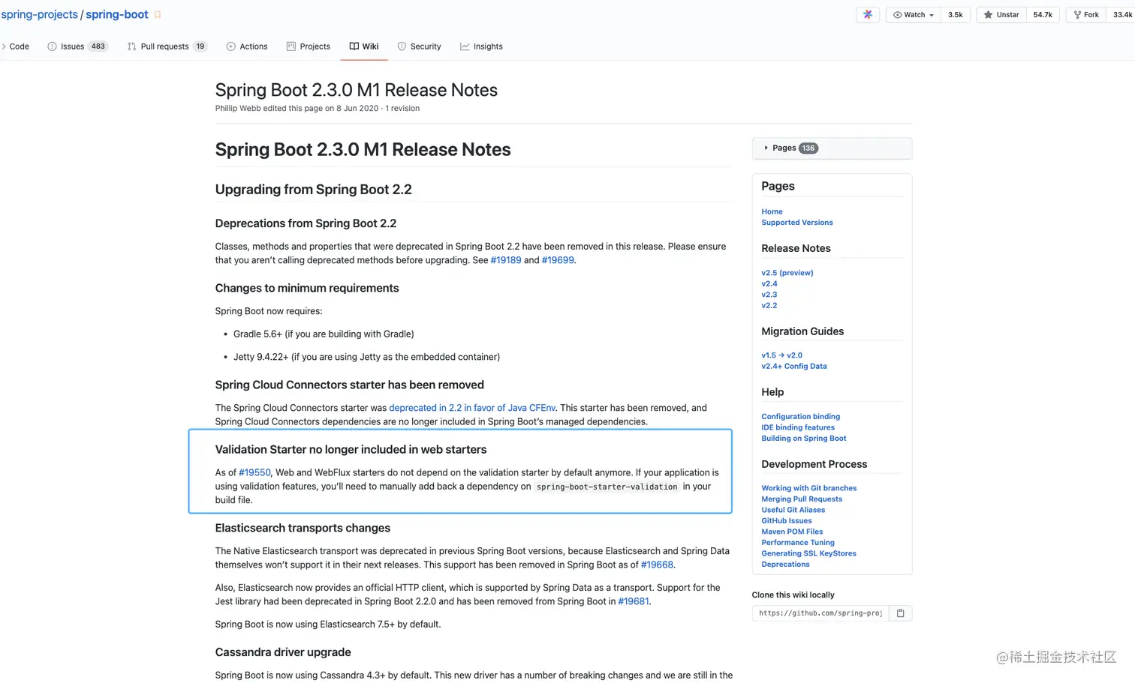The image size is (1135, 683).
Task: Open issue #19681 link
Action: tap(634, 601)
